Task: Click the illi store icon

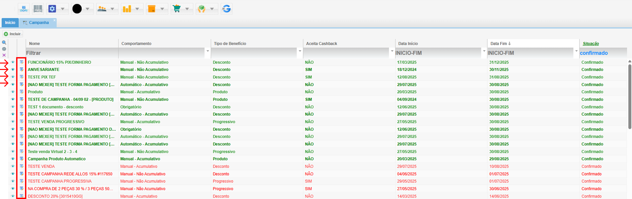Action: (24, 9)
